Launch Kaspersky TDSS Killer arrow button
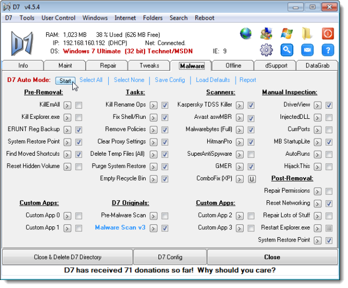The image size is (348, 288). tap(239, 105)
